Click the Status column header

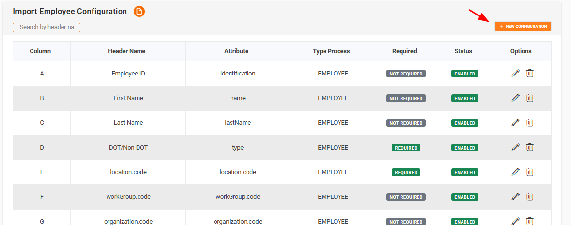[x=463, y=51]
